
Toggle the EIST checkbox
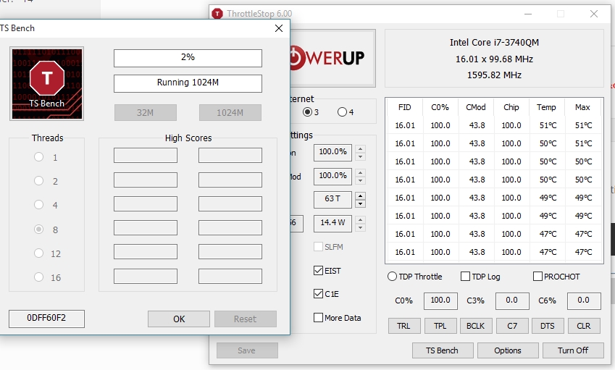click(x=318, y=271)
